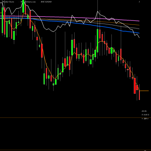Click the 'Weekly Charts' title text
The image size is (151, 151).
[8, 2]
